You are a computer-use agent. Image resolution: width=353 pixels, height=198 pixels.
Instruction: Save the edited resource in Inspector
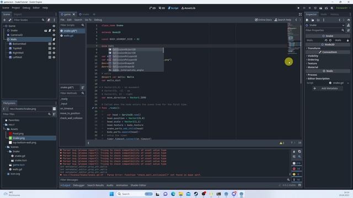318,20
